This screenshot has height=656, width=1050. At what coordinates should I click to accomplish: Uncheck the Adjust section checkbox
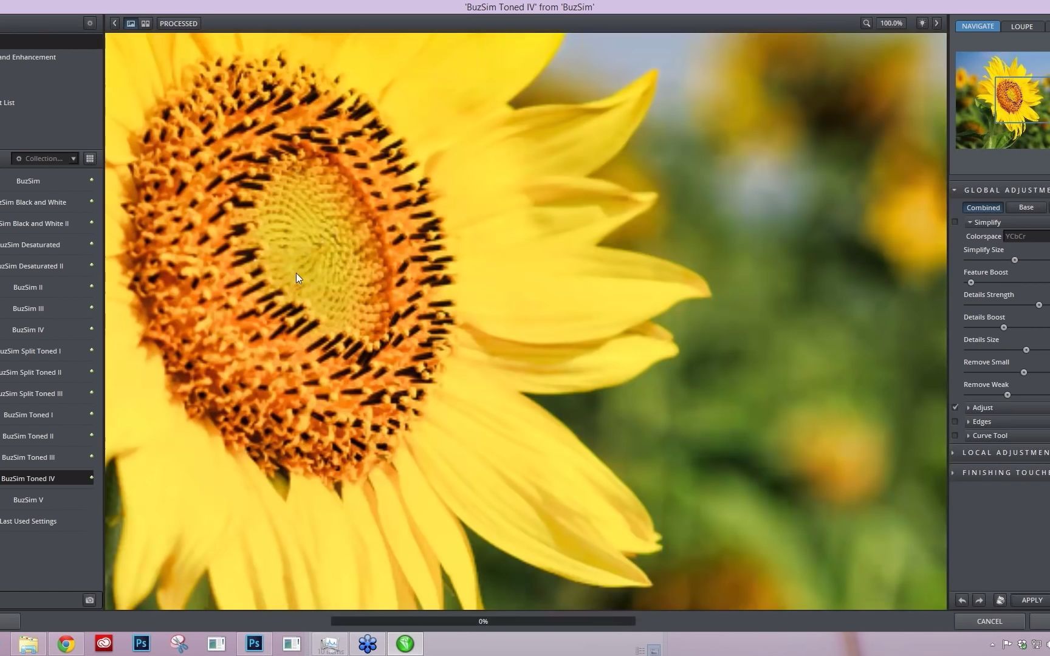(x=955, y=407)
